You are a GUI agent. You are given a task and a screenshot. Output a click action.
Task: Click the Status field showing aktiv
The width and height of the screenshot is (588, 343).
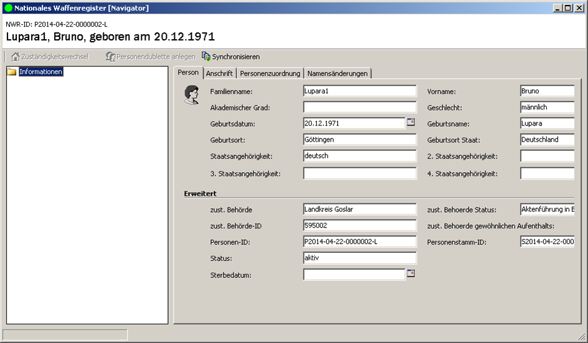(x=359, y=258)
